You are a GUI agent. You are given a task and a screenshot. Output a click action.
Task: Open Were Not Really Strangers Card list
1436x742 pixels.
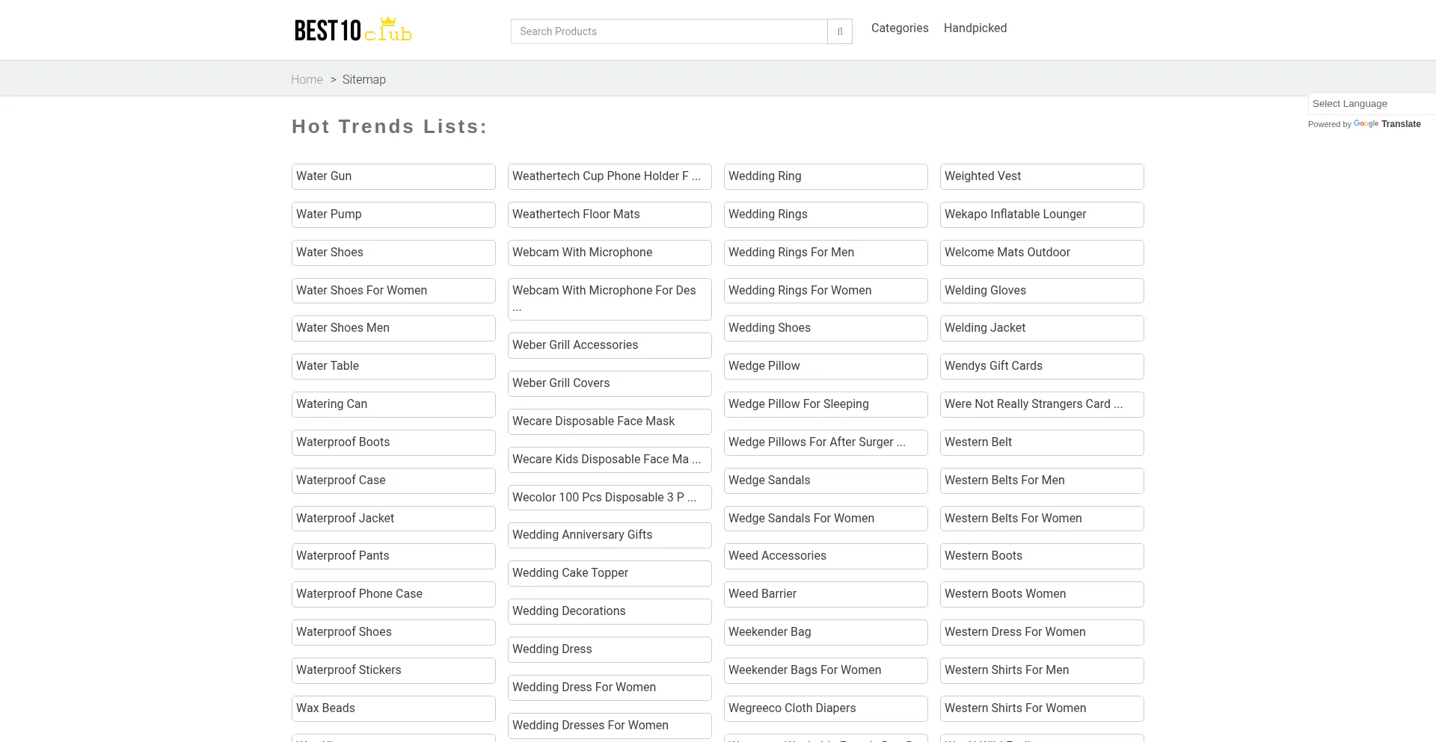point(1042,404)
